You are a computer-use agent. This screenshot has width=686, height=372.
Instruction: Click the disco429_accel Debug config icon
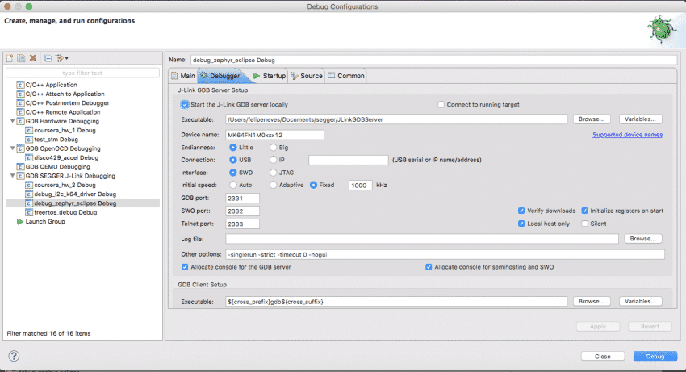click(x=29, y=157)
